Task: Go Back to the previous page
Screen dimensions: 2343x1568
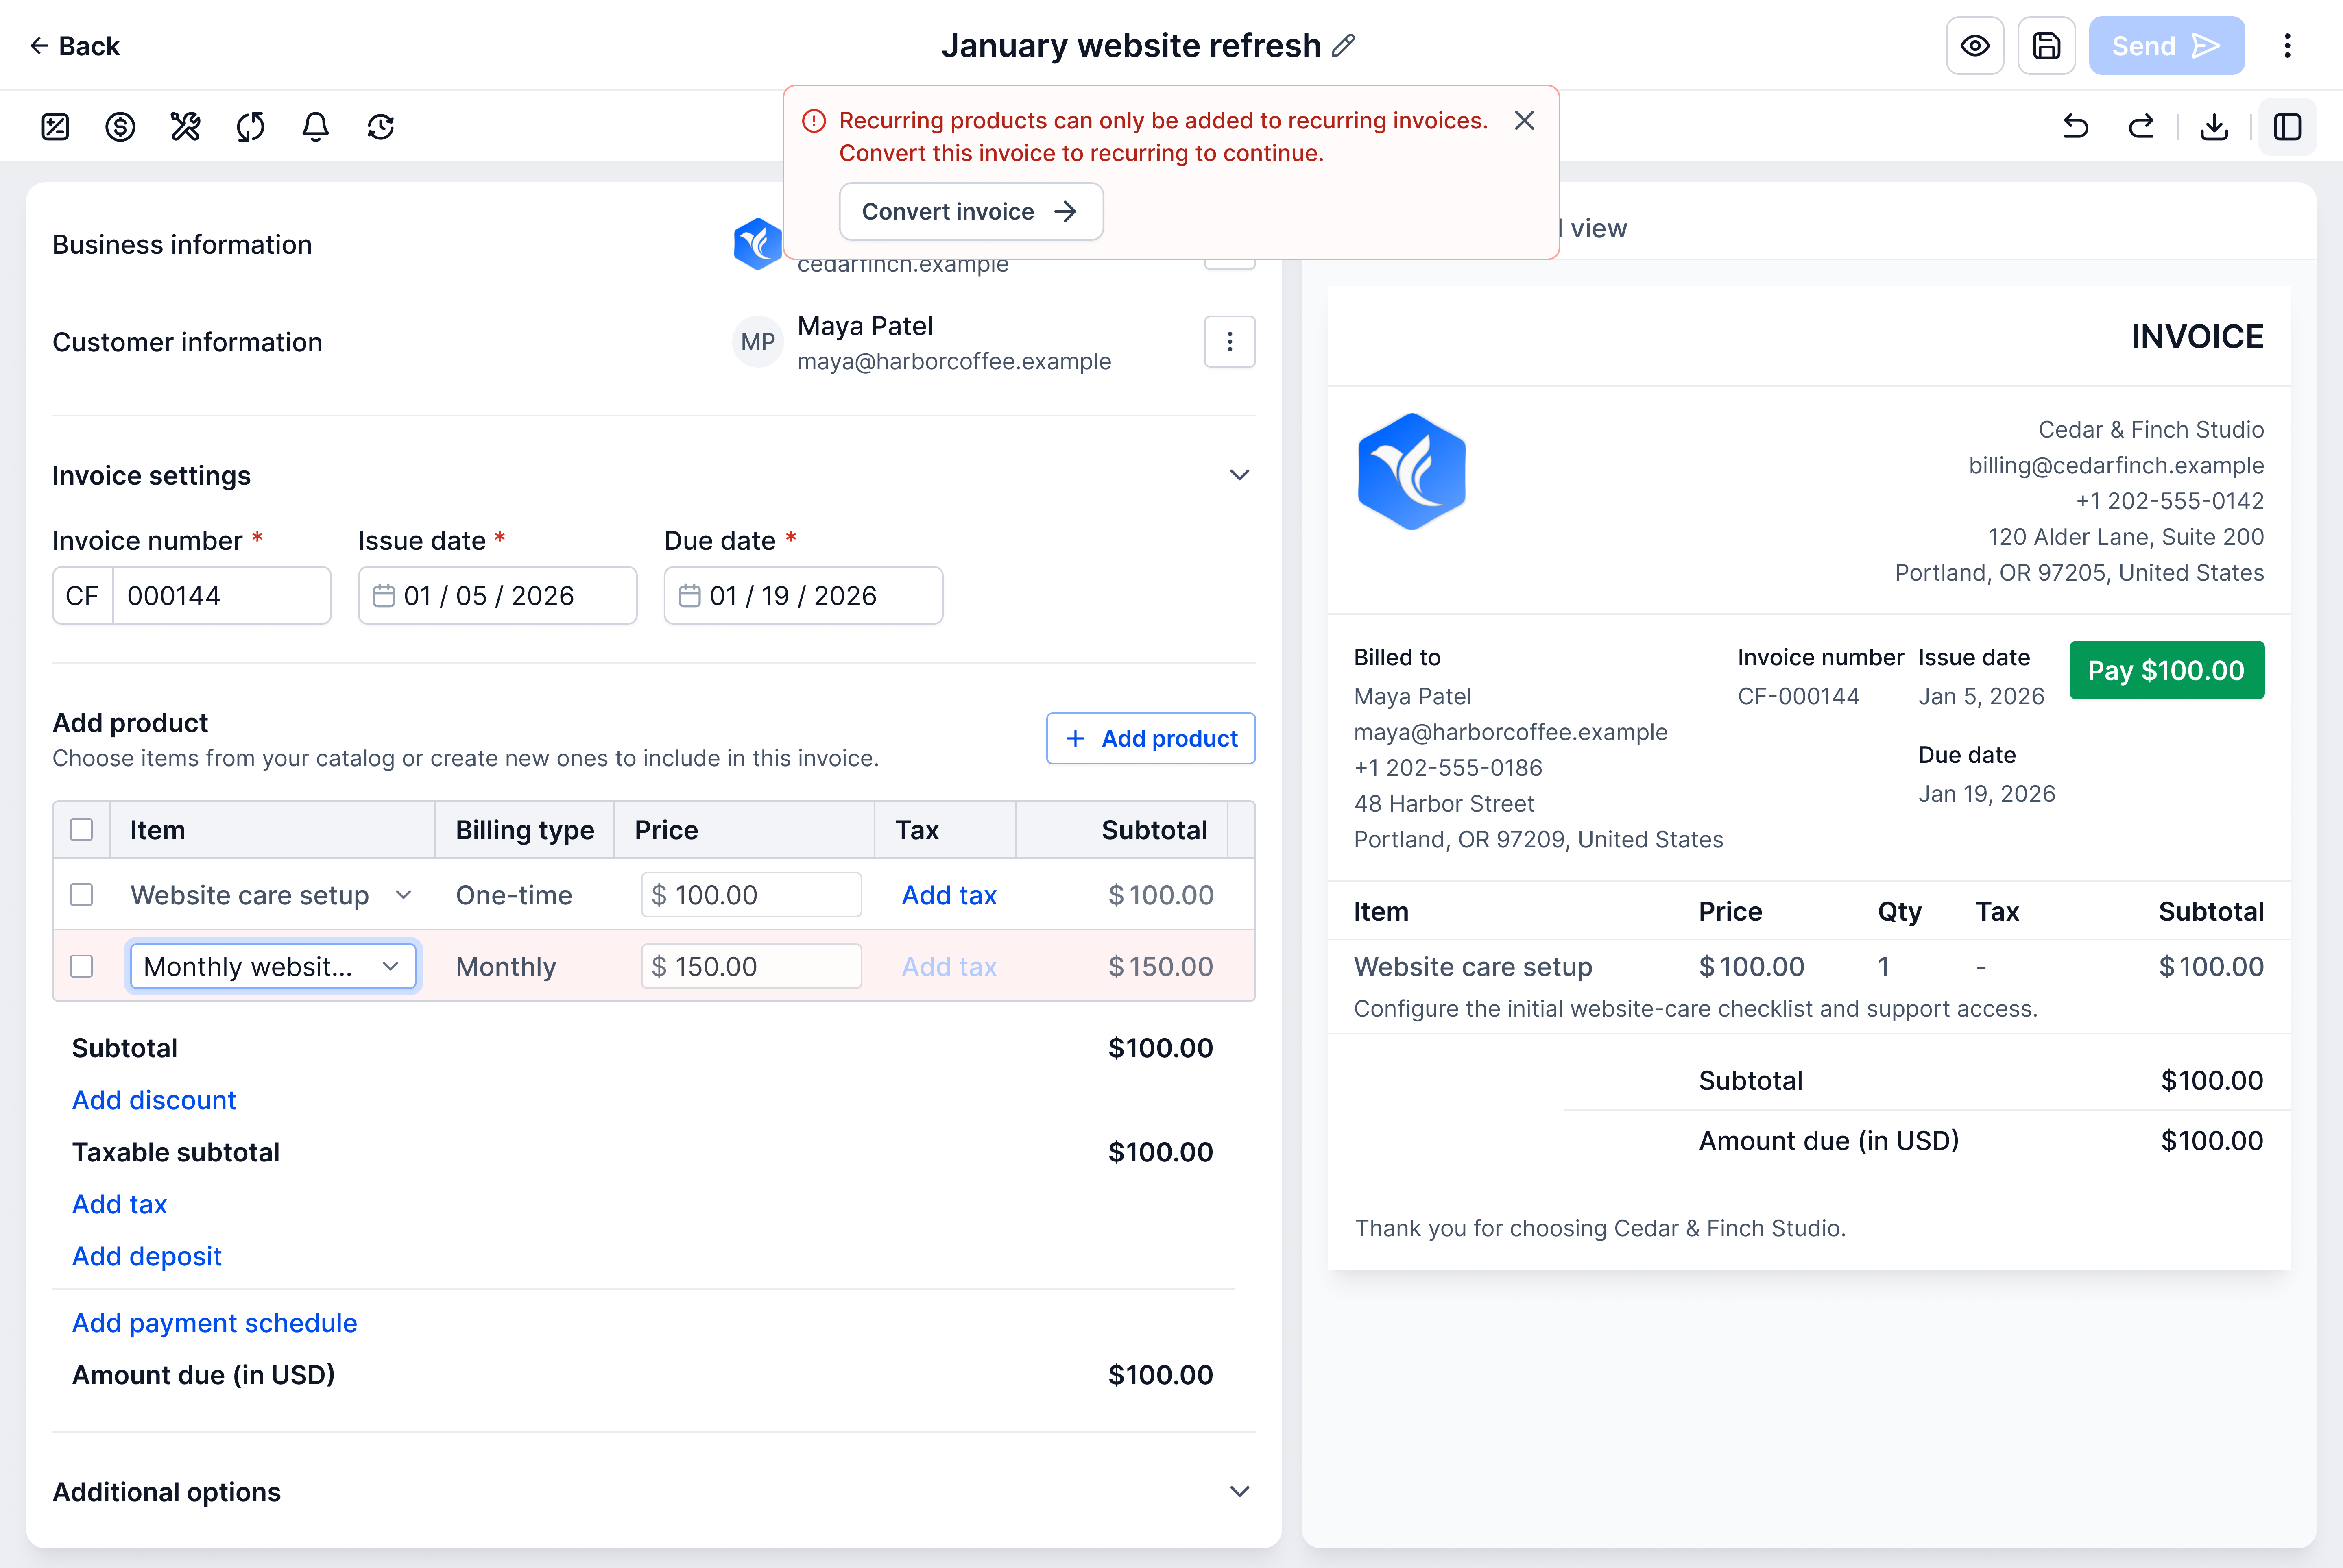Action: [75, 46]
